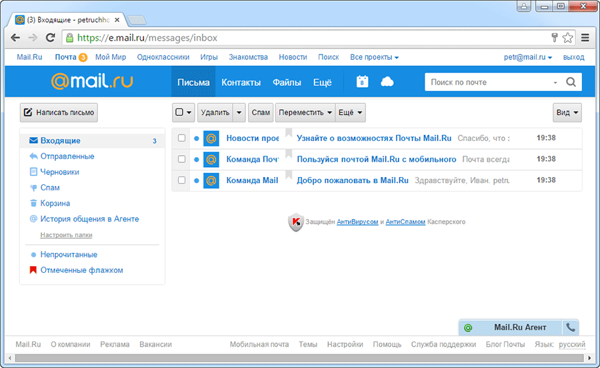Flag the Добро пожаловать message
Screen dimensions: 600x368
pyautogui.click(x=289, y=176)
